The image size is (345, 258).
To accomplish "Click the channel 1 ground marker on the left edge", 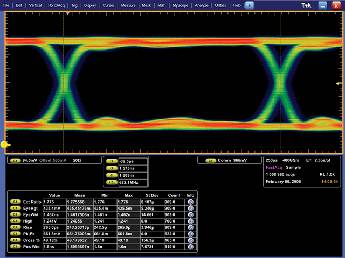I will [x=4, y=145].
